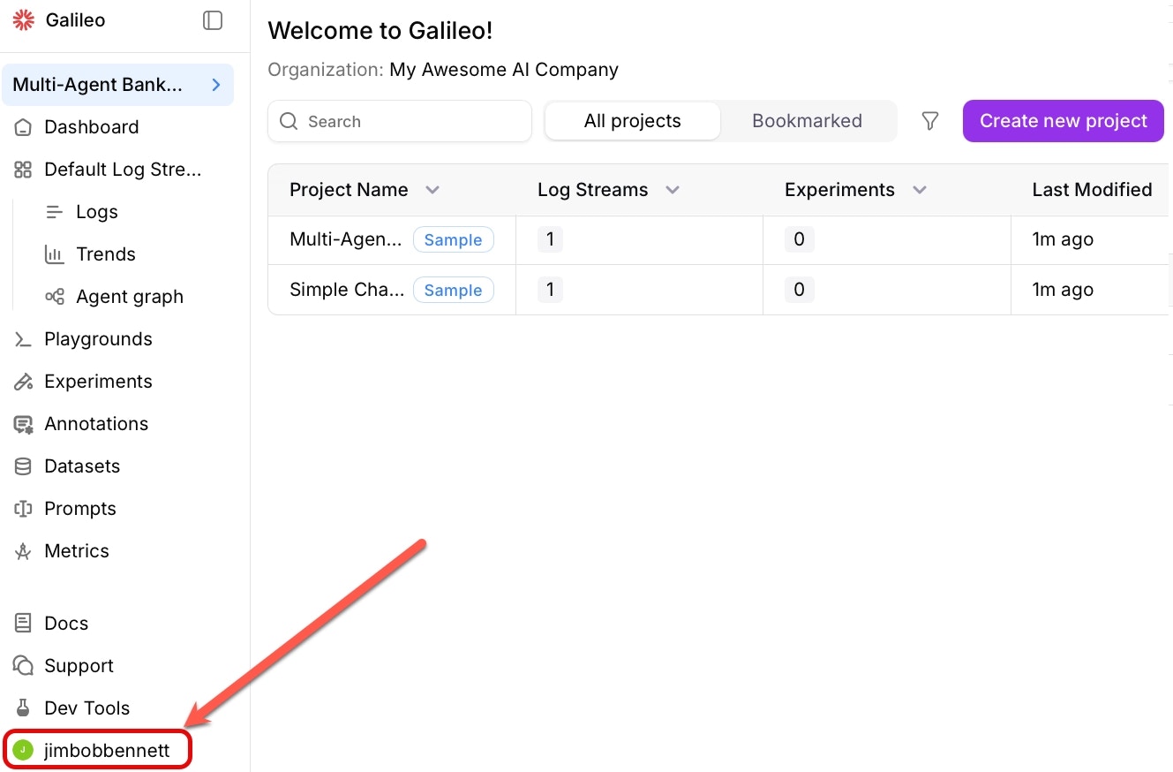Open Dashboard from the sidebar
The height and width of the screenshot is (772, 1173).
[x=91, y=127]
